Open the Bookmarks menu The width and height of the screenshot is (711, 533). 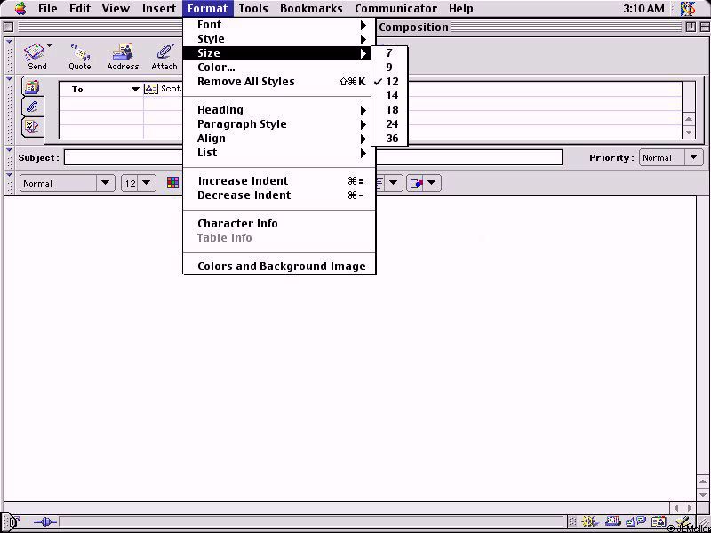[311, 9]
